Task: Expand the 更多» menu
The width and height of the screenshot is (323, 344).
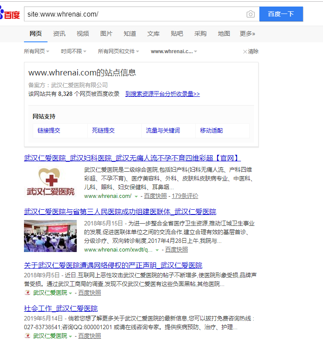Action: (x=247, y=34)
